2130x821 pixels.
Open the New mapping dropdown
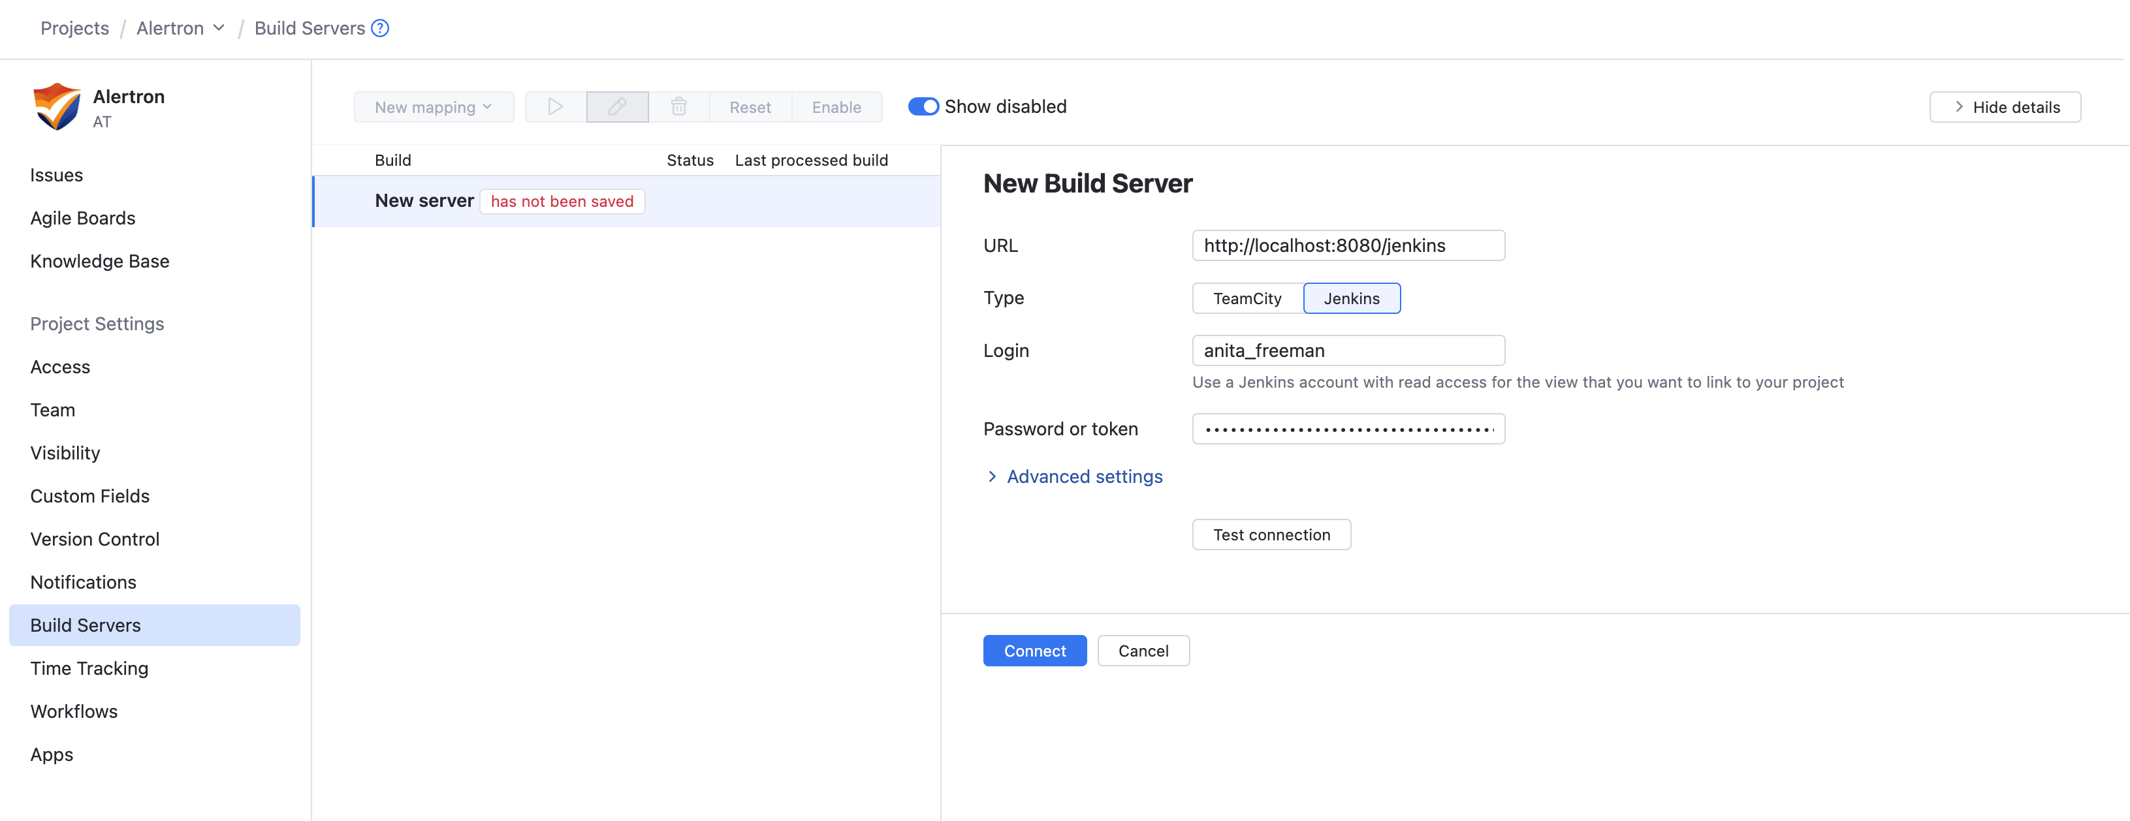pyautogui.click(x=434, y=106)
